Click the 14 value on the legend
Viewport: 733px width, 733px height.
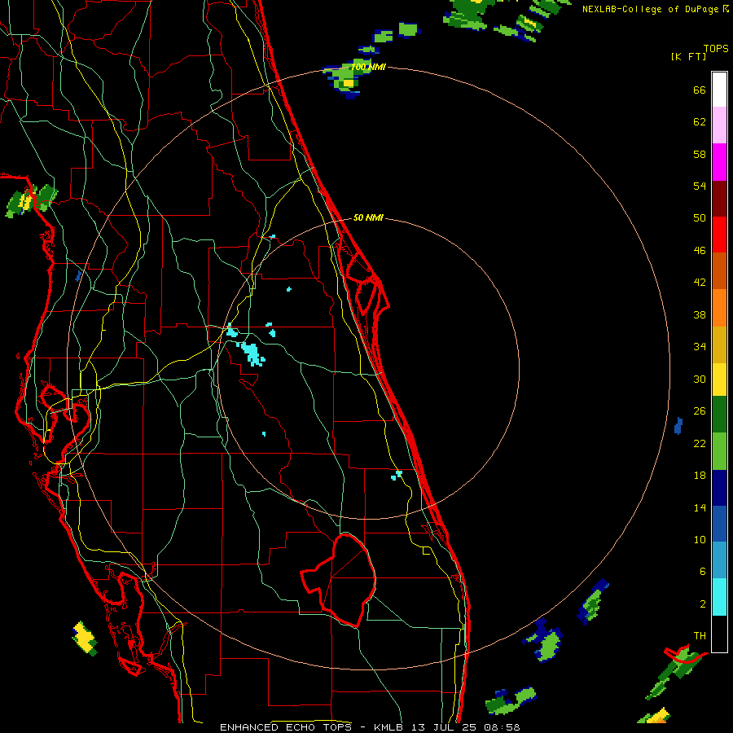pyautogui.click(x=700, y=507)
